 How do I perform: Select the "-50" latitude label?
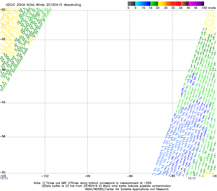click(x=3, y=10)
